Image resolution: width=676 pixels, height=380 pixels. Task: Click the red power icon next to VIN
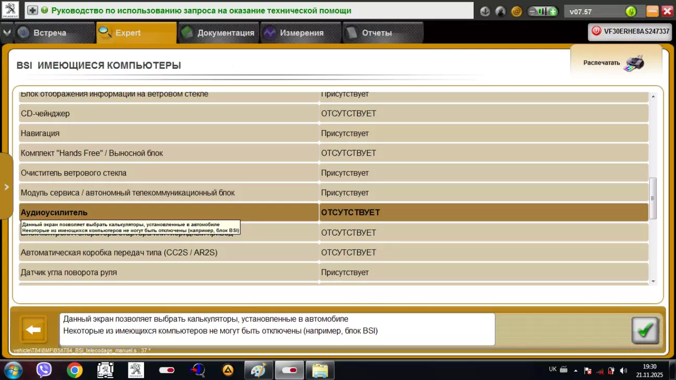coord(596,31)
